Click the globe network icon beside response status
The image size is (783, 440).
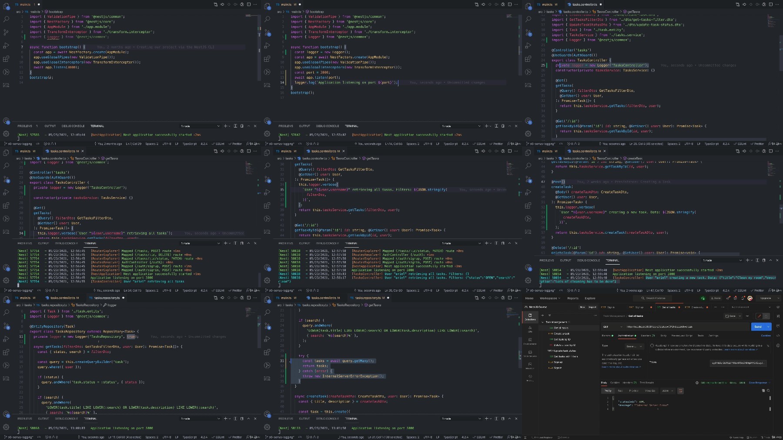[697, 383]
